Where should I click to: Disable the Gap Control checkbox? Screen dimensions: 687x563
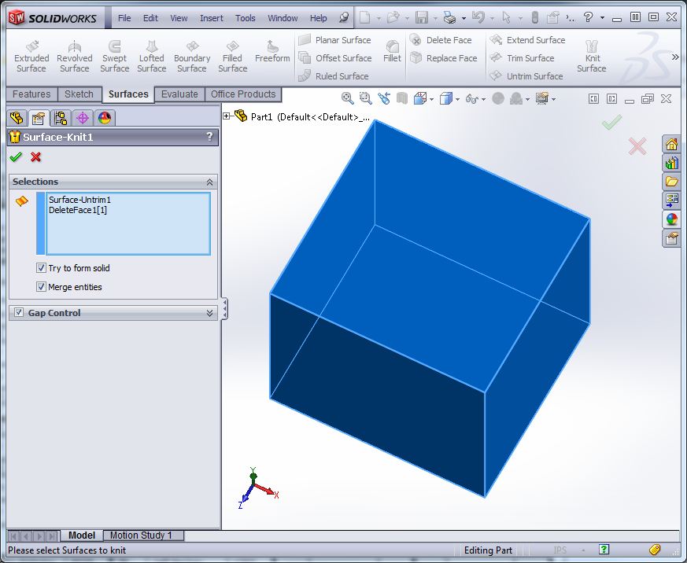(x=19, y=313)
